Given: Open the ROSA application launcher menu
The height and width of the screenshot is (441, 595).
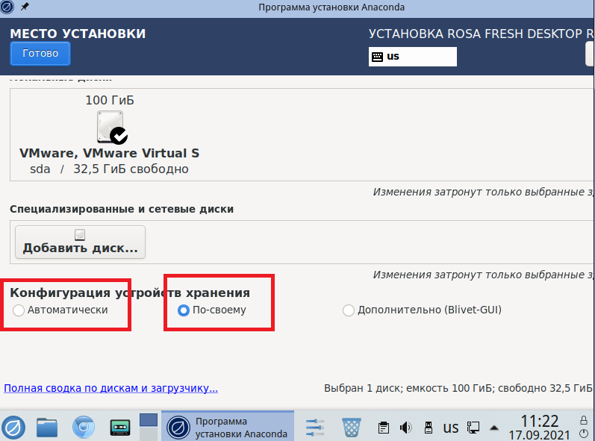Looking at the screenshot, I should pos(13,428).
